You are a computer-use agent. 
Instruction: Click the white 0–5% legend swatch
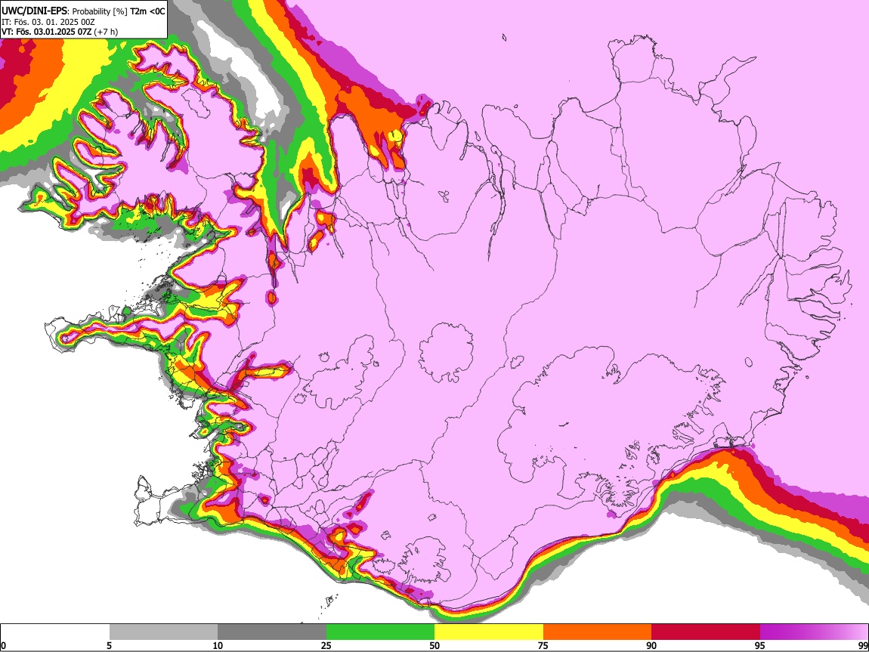[55, 632]
